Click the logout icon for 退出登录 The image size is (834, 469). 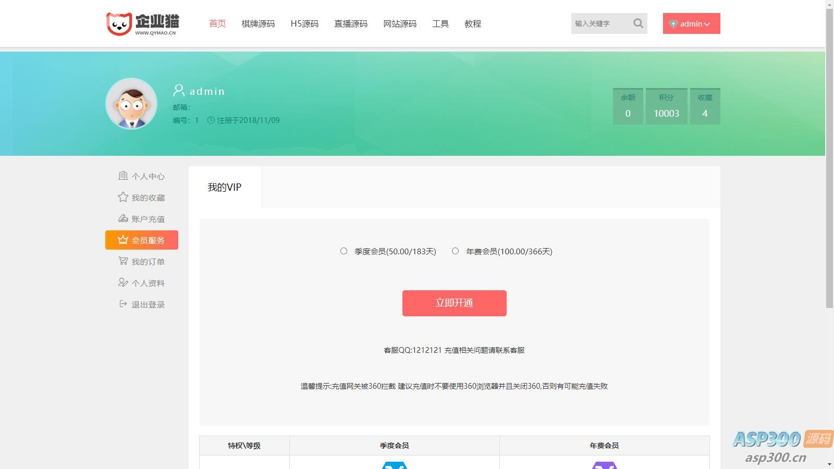(123, 304)
